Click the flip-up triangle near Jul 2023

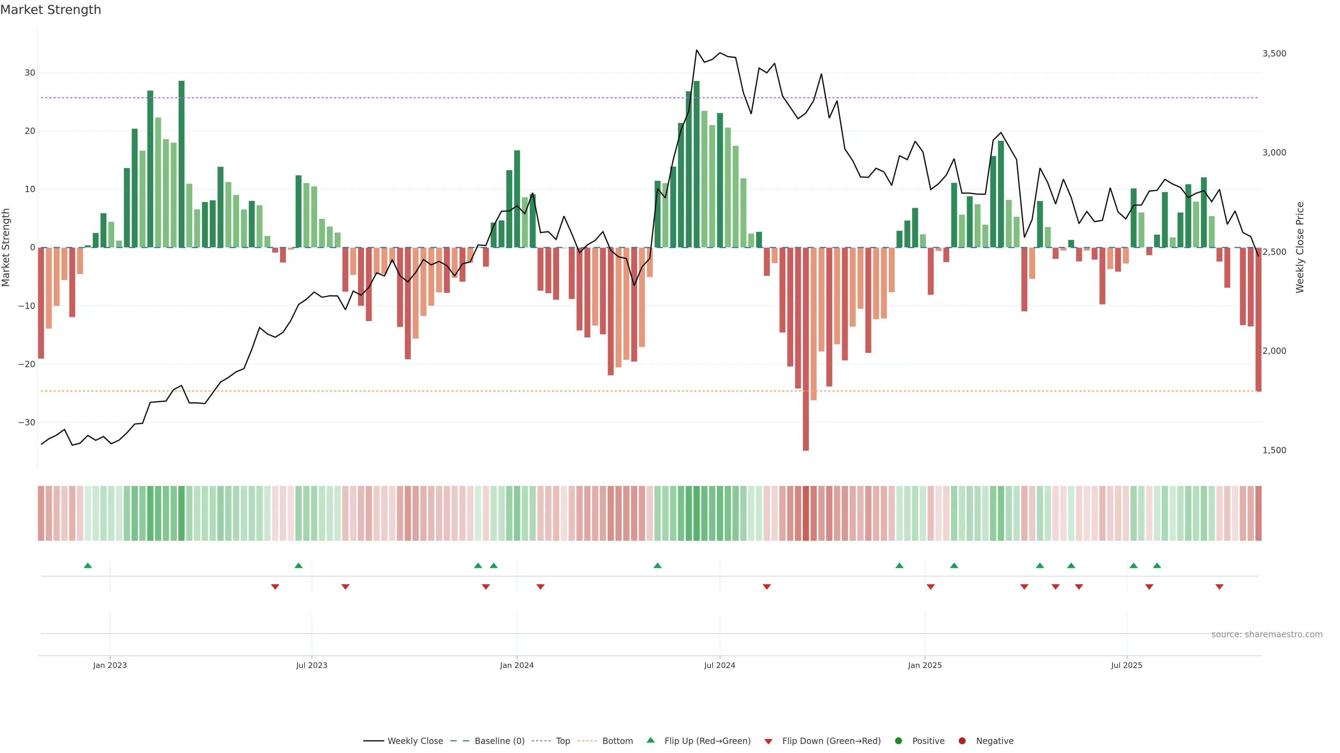click(x=299, y=565)
